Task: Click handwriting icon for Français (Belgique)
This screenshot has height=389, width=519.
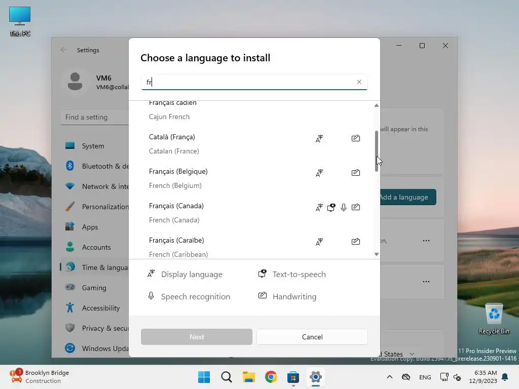Action: click(355, 173)
